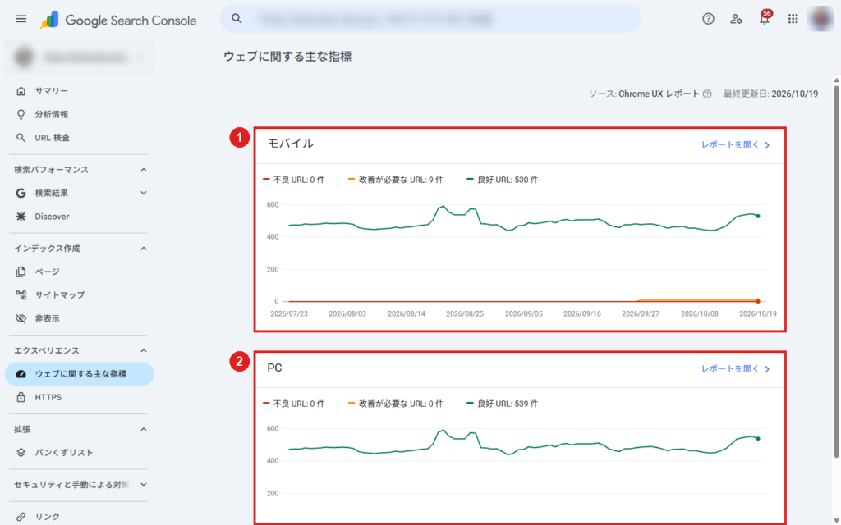Open the help question mark icon
The image size is (841, 525).
click(x=708, y=19)
